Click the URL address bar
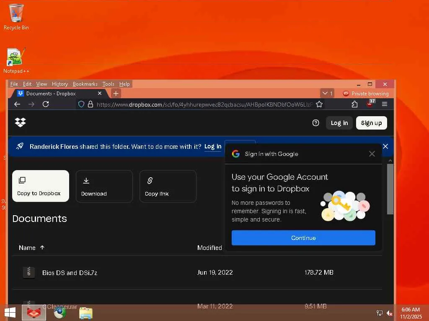The image size is (429, 321). [204, 104]
